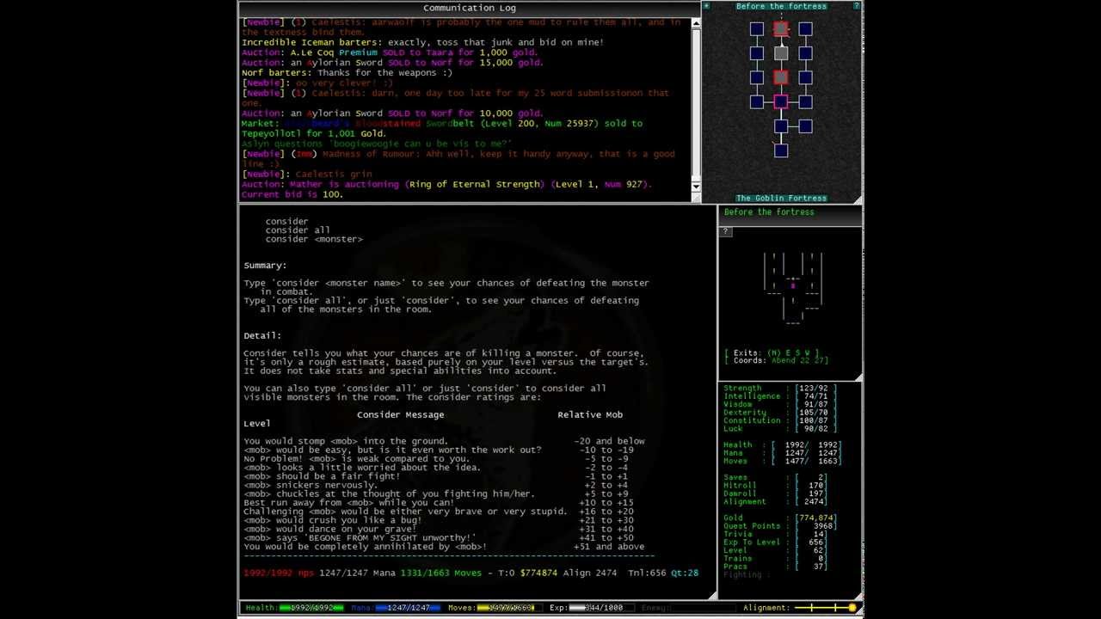Click the 'Relative Mob' column header
The width and height of the screenshot is (1101, 619).
590,414
